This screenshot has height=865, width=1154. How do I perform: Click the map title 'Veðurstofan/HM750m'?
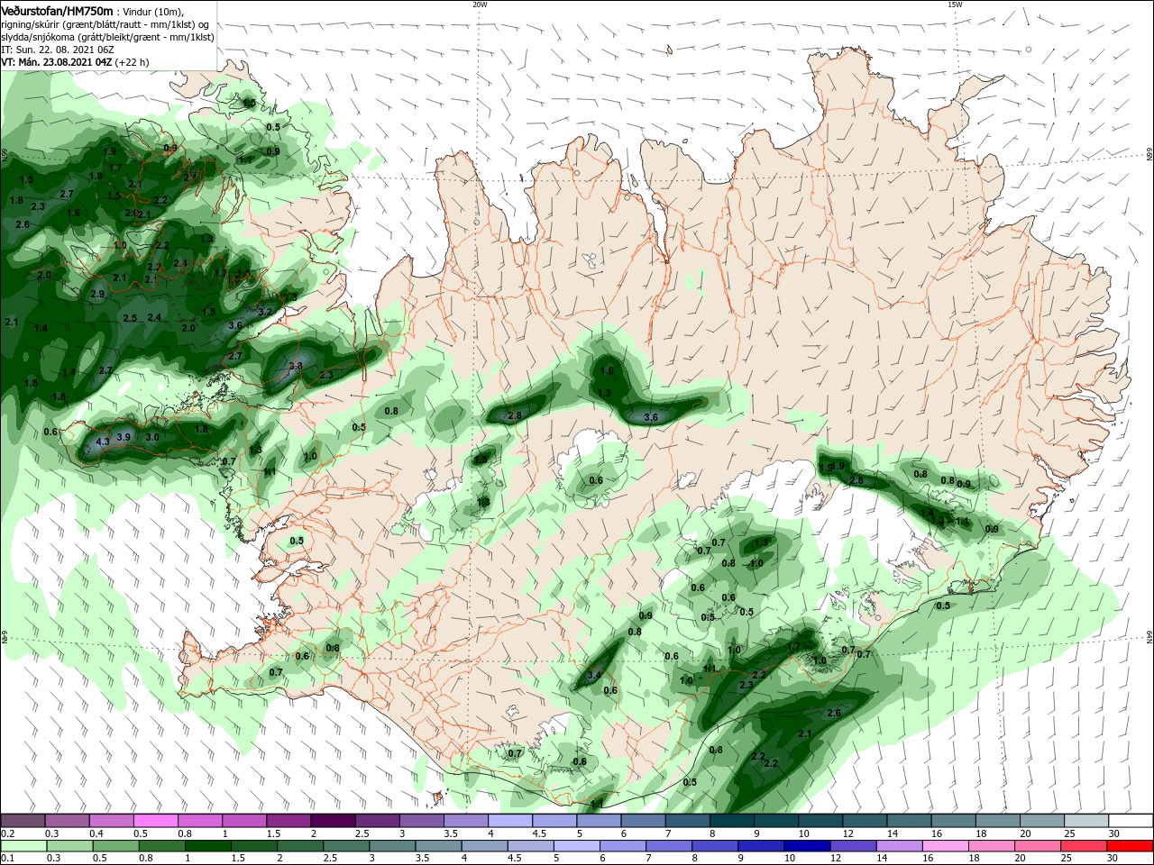point(57,11)
